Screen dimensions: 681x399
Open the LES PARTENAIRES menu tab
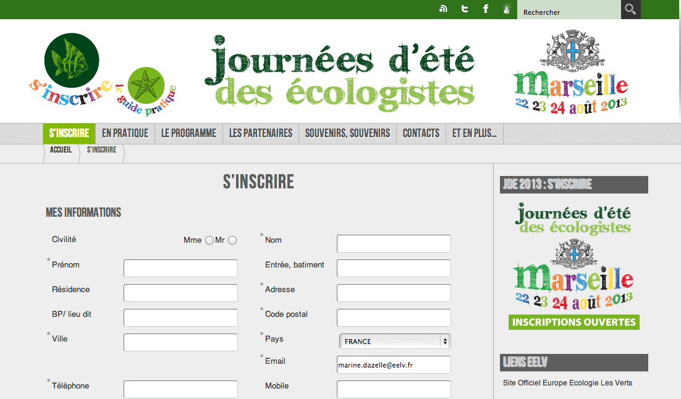(261, 133)
